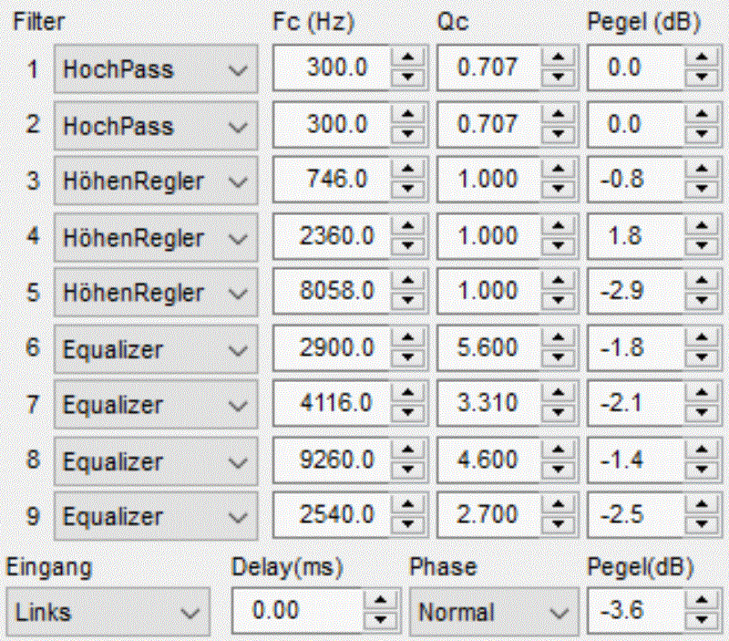Decrease filter 2 Pegel with down arrow
This screenshot has width=729, height=641.
coord(701,133)
